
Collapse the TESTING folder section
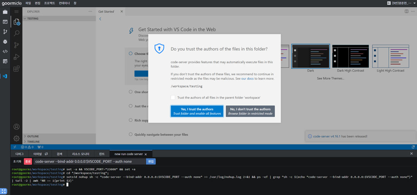pos(59,19)
